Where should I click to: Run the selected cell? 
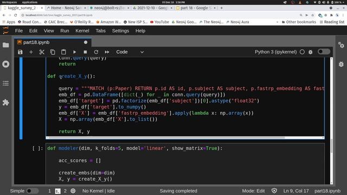point(75,52)
